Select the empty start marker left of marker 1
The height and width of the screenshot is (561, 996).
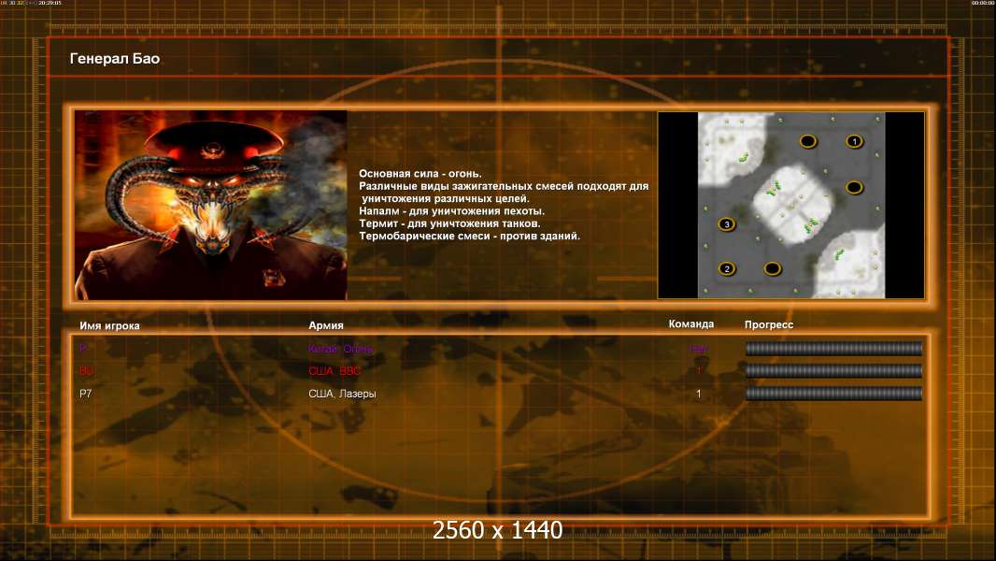click(808, 141)
